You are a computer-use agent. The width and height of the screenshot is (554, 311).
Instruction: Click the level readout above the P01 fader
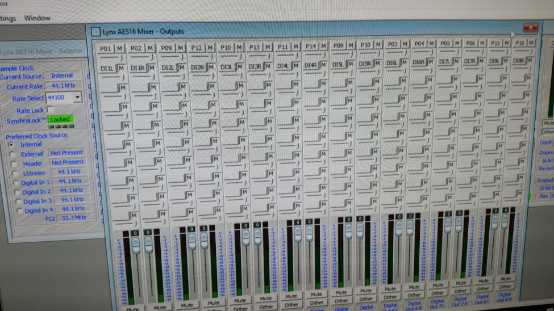[x=135, y=233]
